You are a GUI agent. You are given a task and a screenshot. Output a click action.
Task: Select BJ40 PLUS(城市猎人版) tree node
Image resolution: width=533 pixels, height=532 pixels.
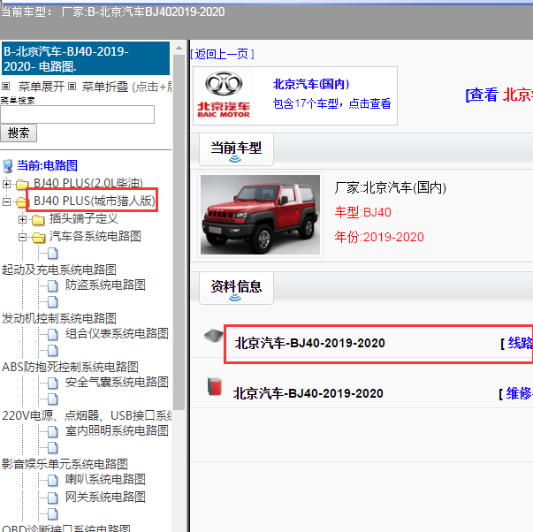[95, 201]
